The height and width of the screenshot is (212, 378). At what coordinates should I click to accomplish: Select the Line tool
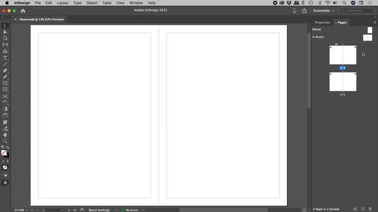(x=5, y=64)
